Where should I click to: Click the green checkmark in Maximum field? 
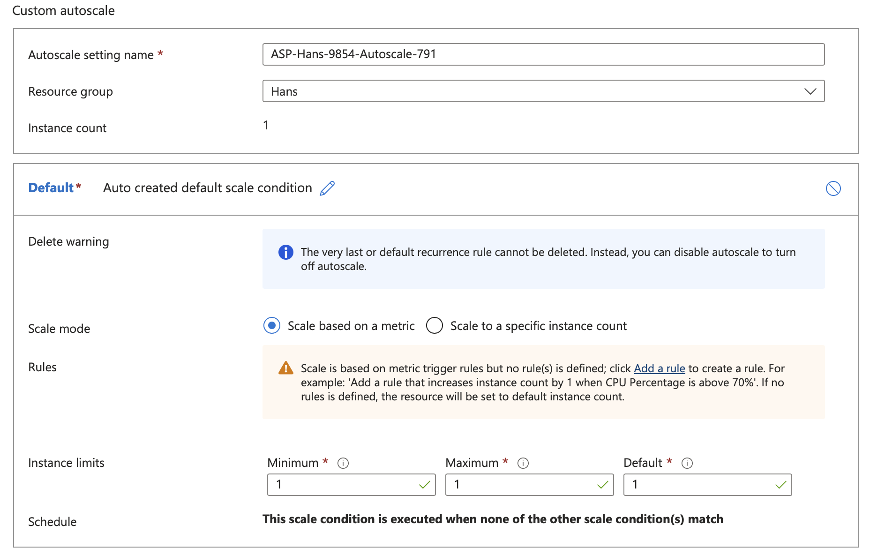tap(602, 485)
